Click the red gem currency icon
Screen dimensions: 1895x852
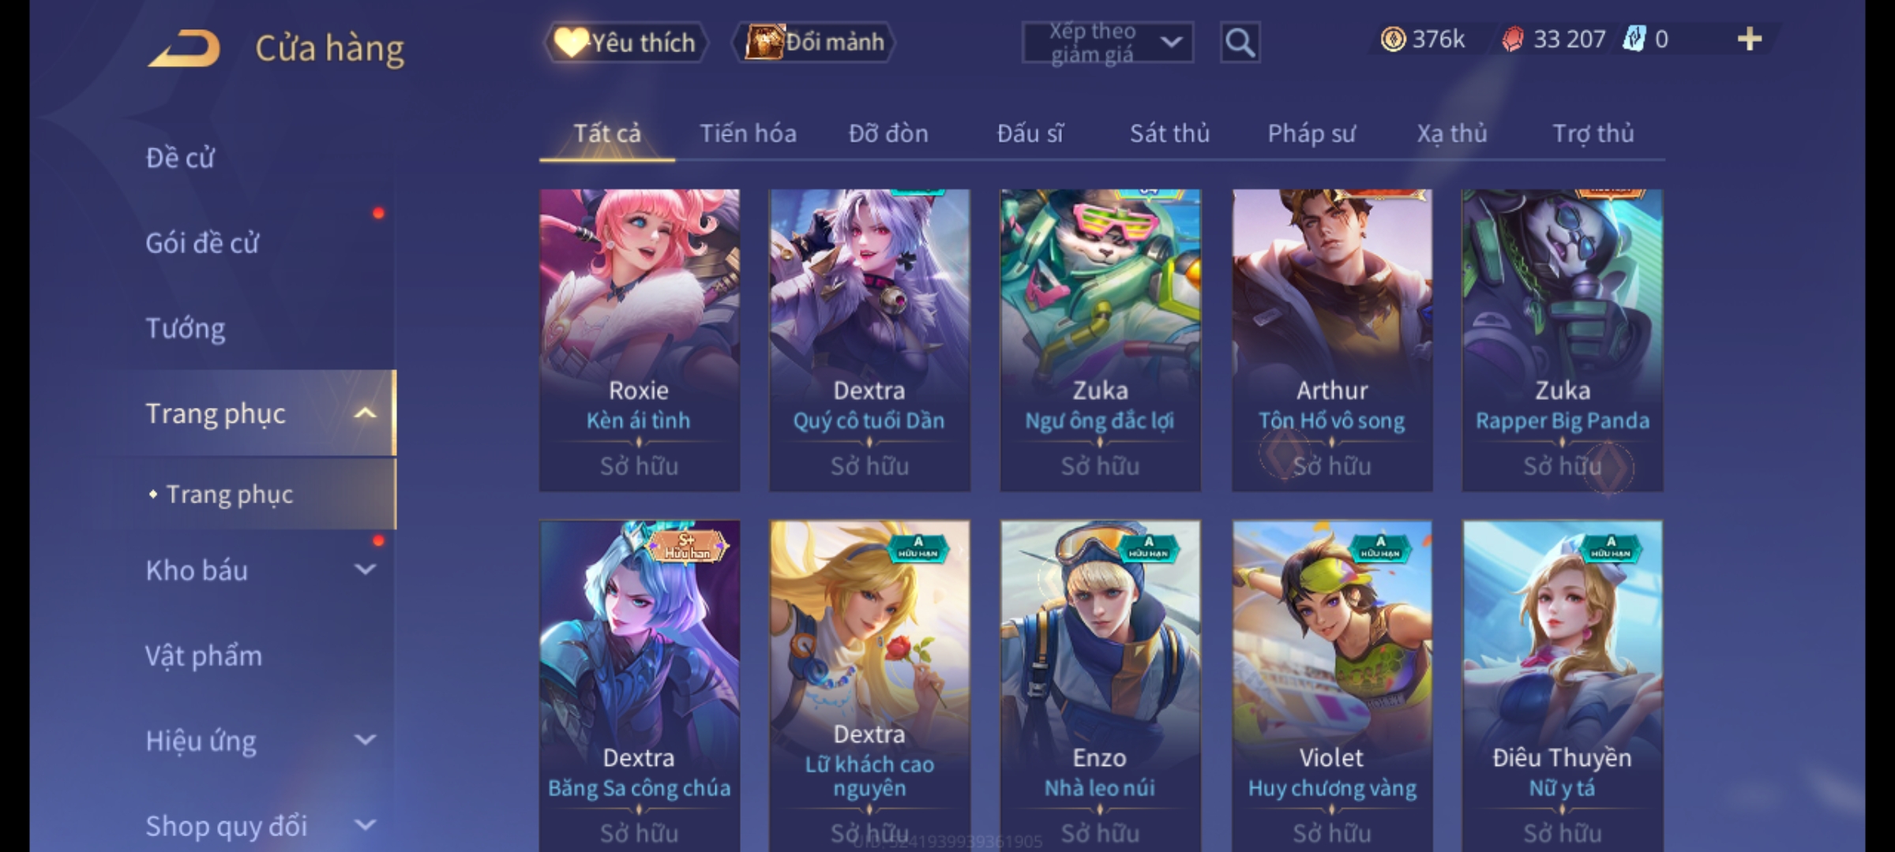[1512, 39]
